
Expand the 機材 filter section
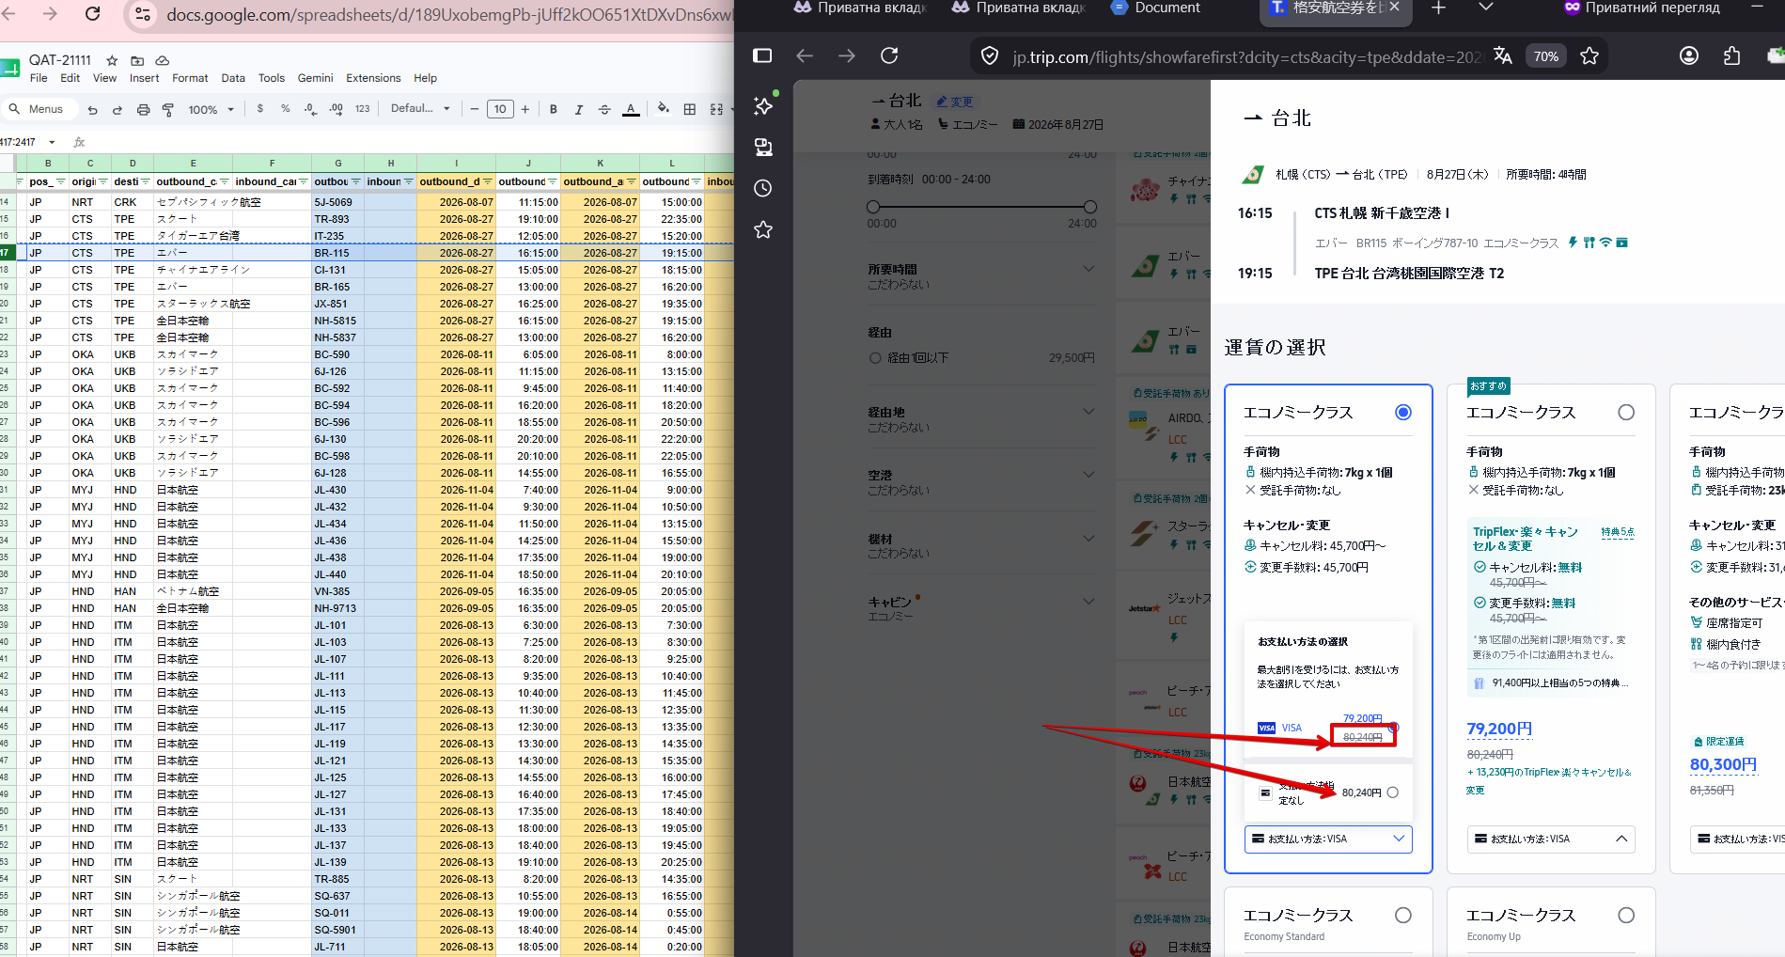pyautogui.click(x=1088, y=539)
